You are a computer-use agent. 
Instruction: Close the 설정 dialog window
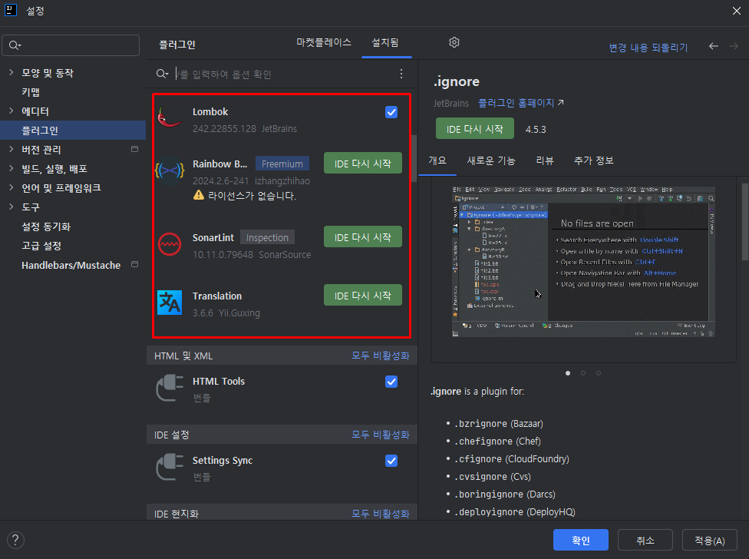click(737, 11)
